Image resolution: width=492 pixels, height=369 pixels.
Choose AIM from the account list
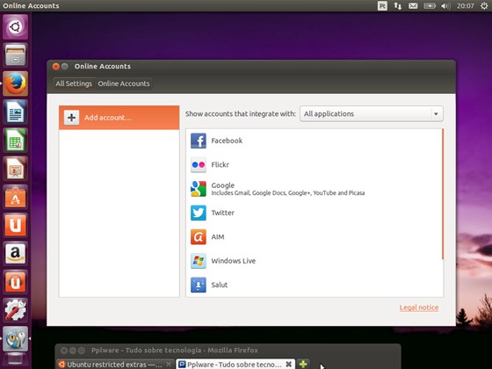[x=314, y=237]
